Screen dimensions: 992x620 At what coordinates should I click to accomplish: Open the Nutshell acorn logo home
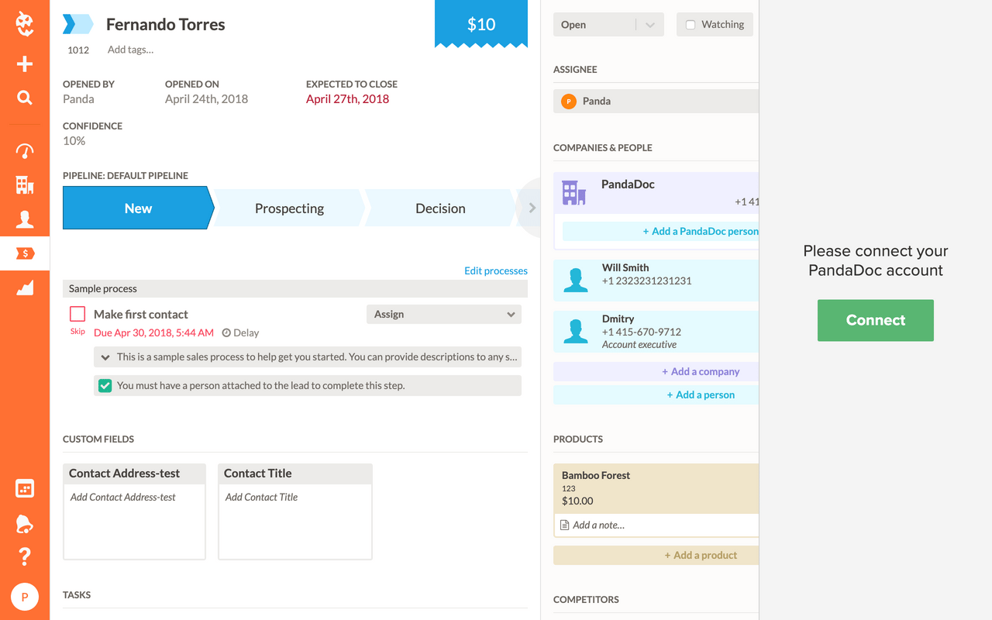tap(25, 24)
